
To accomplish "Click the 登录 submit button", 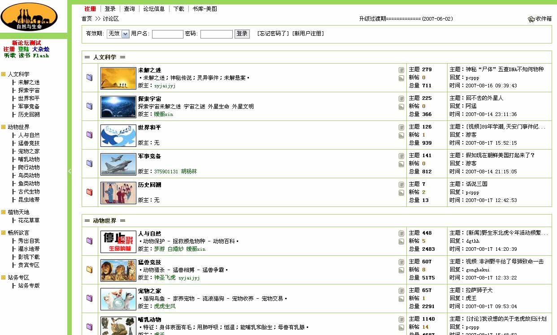I will click(242, 34).
